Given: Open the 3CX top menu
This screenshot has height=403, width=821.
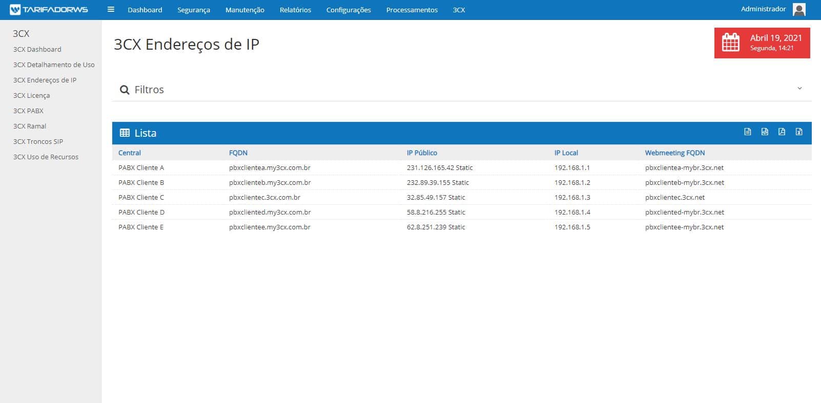Looking at the screenshot, I should point(459,10).
